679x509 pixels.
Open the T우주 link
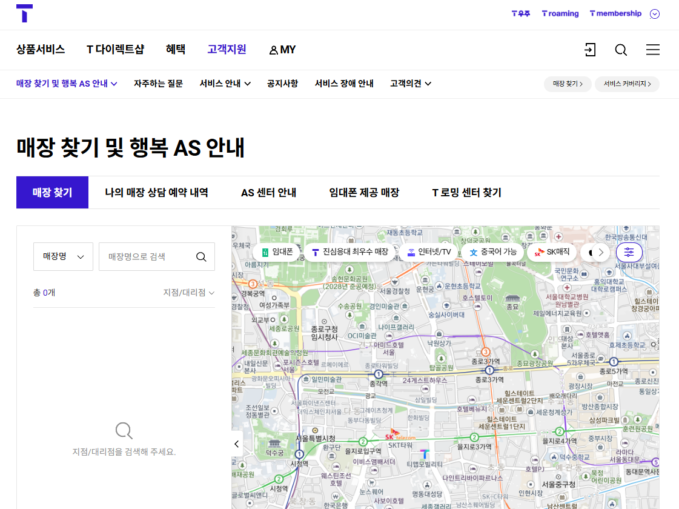pos(520,14)
